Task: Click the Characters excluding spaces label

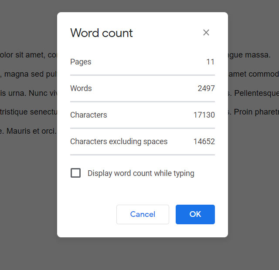Action: point(119,142)
